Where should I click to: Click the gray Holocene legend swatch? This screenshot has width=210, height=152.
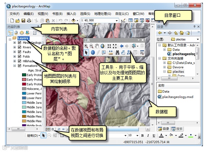pos(24,89)
